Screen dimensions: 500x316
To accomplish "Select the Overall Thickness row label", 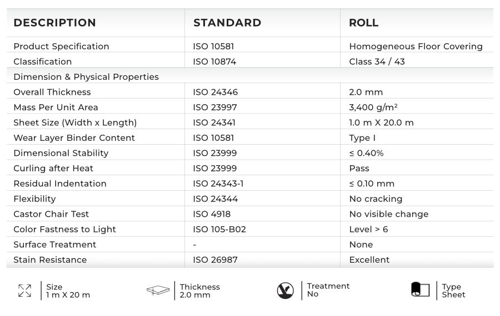I will [x=52, y=92].
